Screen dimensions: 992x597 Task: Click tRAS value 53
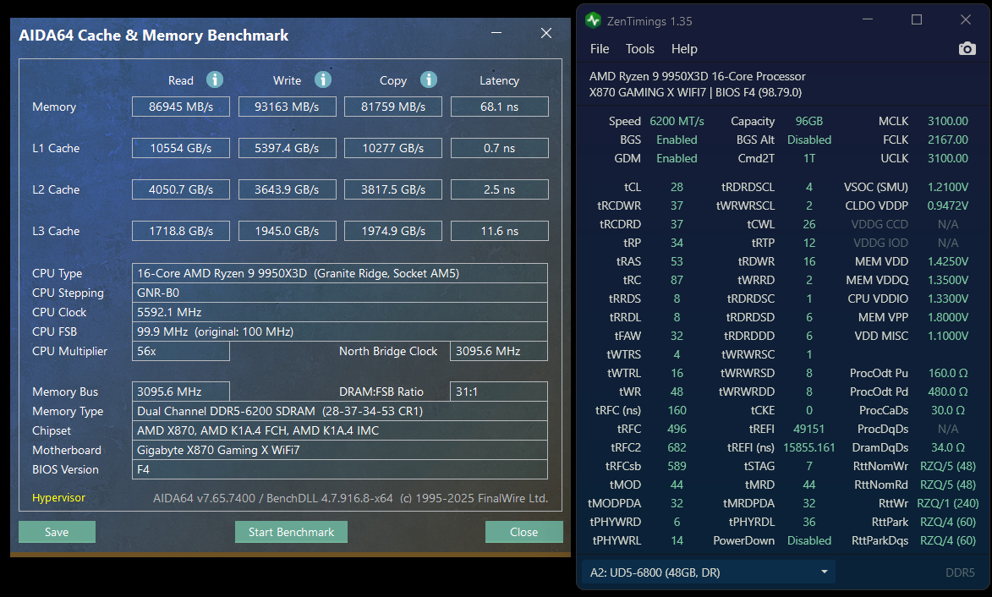tap(677, 261)
